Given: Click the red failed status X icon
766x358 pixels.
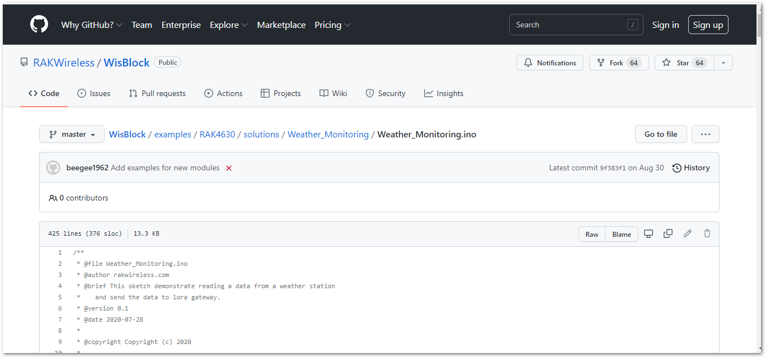Looking at the screenshot, I should click(229, 168).
